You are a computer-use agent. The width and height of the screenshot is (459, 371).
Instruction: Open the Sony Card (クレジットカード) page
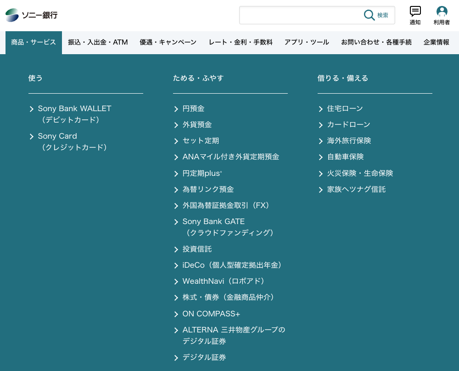pos(57,136)
